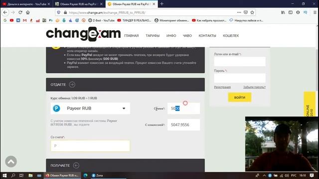The height and width of the screenshot is (179, 319).
Task: Go back using the browser back arrow
Action: [5, 12]
